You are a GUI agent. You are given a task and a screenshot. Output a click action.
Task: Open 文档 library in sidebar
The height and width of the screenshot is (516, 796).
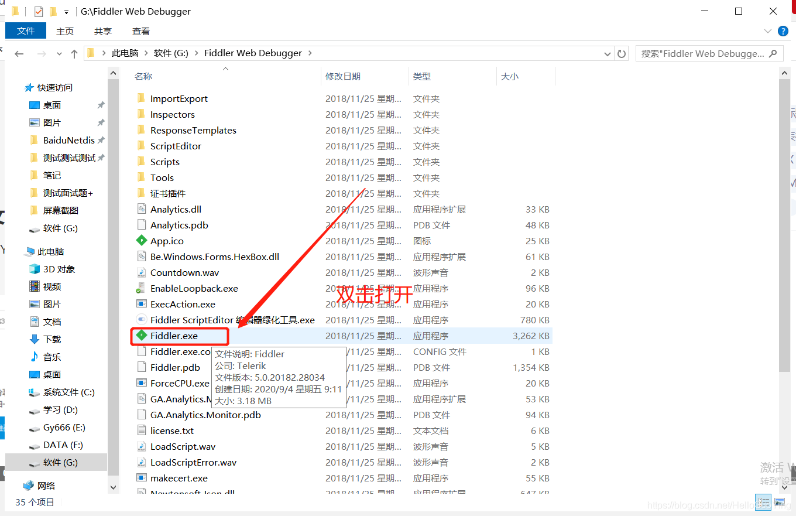52,322
